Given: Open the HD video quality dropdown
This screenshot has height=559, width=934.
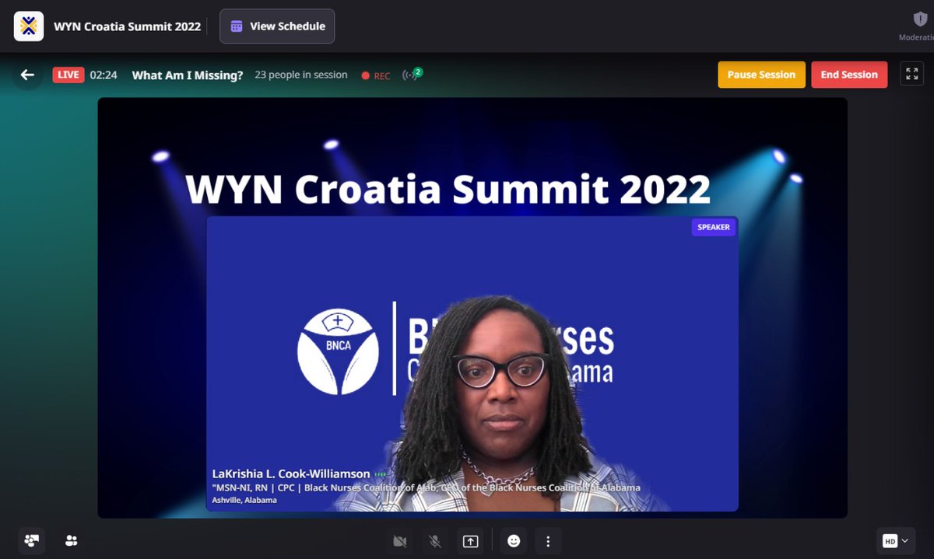Looking at the screenshot, I should 897,541.
